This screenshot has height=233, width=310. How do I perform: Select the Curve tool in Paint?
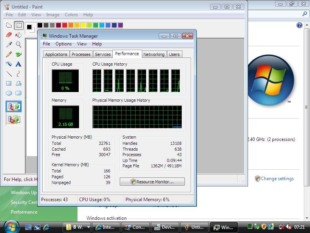[19, 74]
